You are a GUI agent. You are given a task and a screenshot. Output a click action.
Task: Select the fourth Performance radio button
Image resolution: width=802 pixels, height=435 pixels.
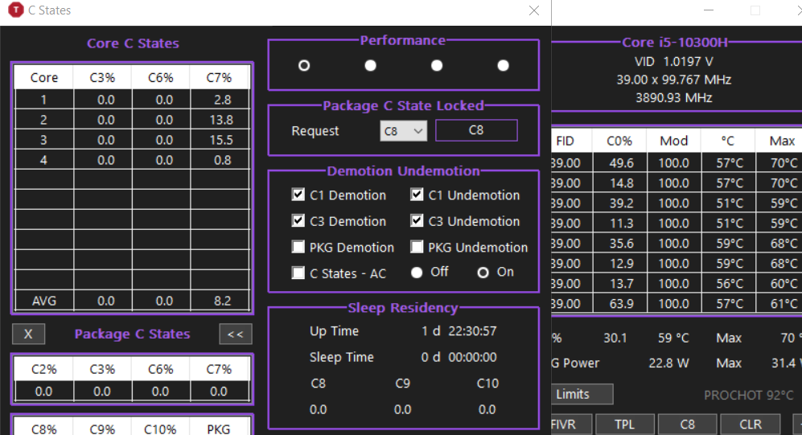point(504,65)
